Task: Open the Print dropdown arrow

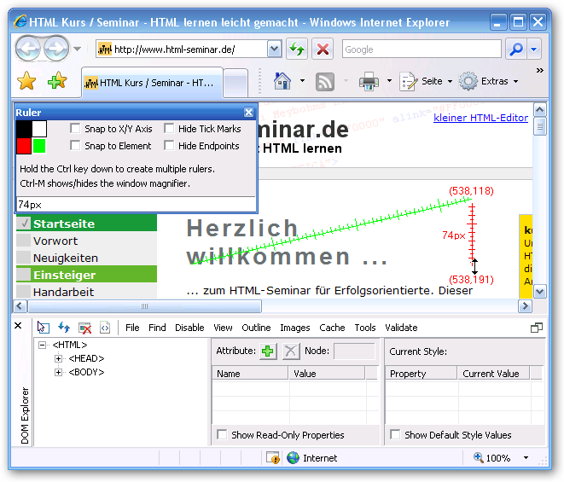Action: point(389,80)
